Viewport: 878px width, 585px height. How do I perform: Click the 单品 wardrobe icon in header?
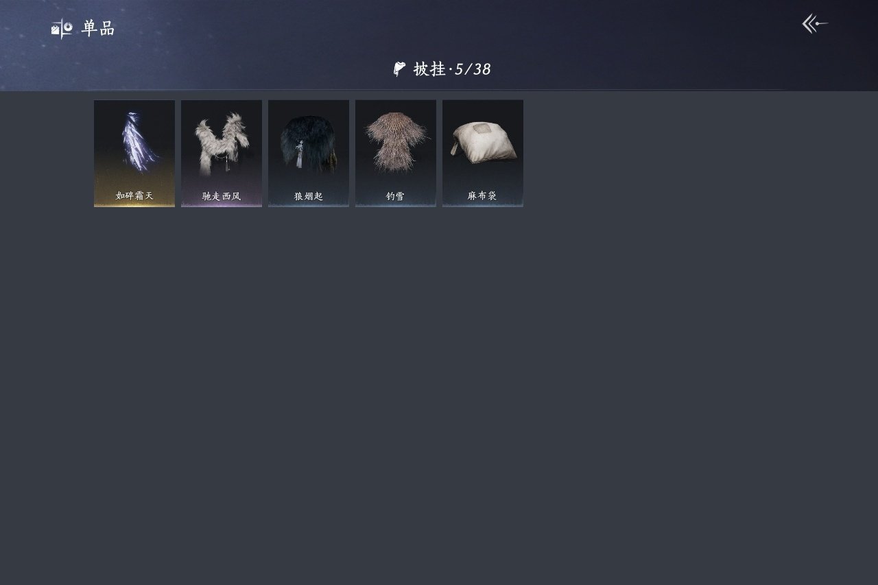pos(62,29)
